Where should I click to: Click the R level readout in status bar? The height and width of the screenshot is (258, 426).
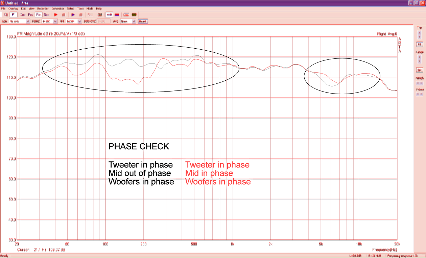pyautogui.click(x=374, y=256)
